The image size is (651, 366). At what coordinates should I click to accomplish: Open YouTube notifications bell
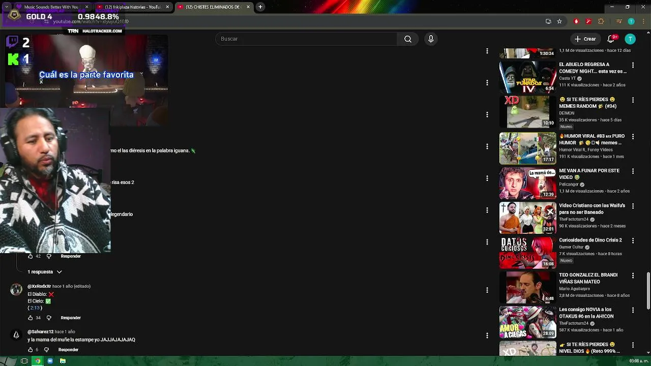click(612, 39)
